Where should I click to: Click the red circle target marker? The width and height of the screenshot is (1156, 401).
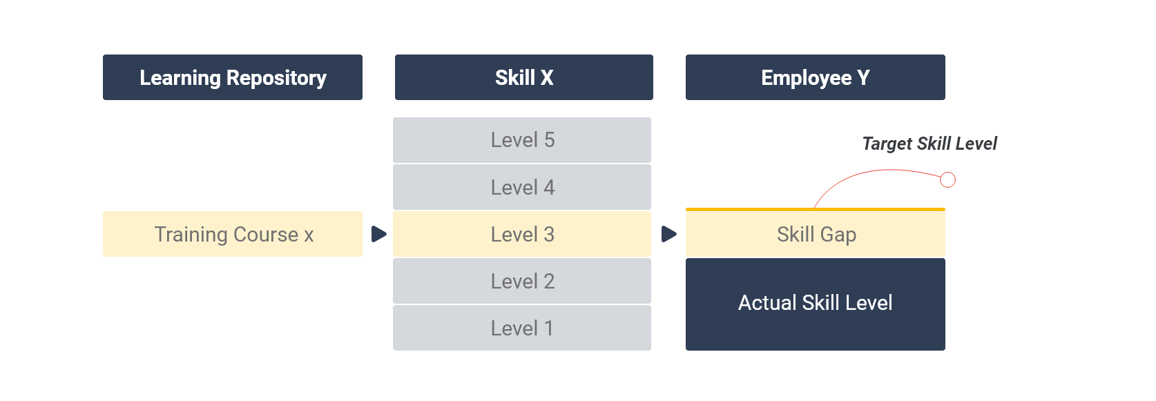click(948, 180)
